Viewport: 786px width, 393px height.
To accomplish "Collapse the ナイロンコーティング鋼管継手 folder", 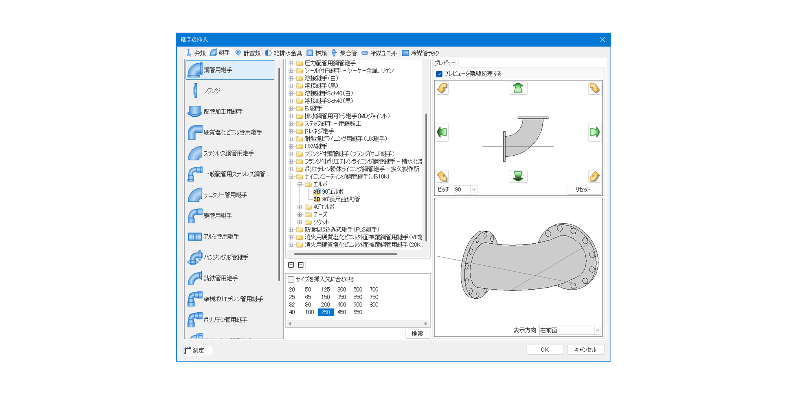I will pyautogui.click(x=291, y=177).
